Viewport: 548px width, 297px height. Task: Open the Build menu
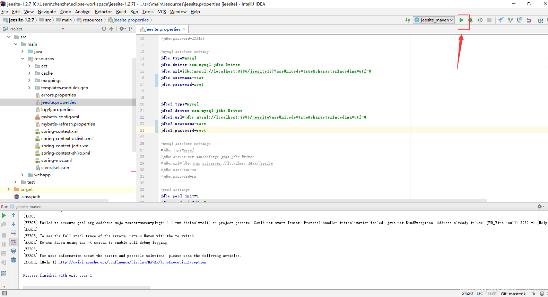[x=121, y=12]
